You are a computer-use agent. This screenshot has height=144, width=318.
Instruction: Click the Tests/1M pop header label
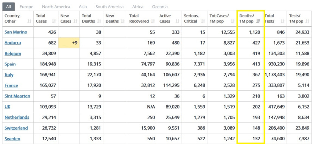click(x=296, y=19)
